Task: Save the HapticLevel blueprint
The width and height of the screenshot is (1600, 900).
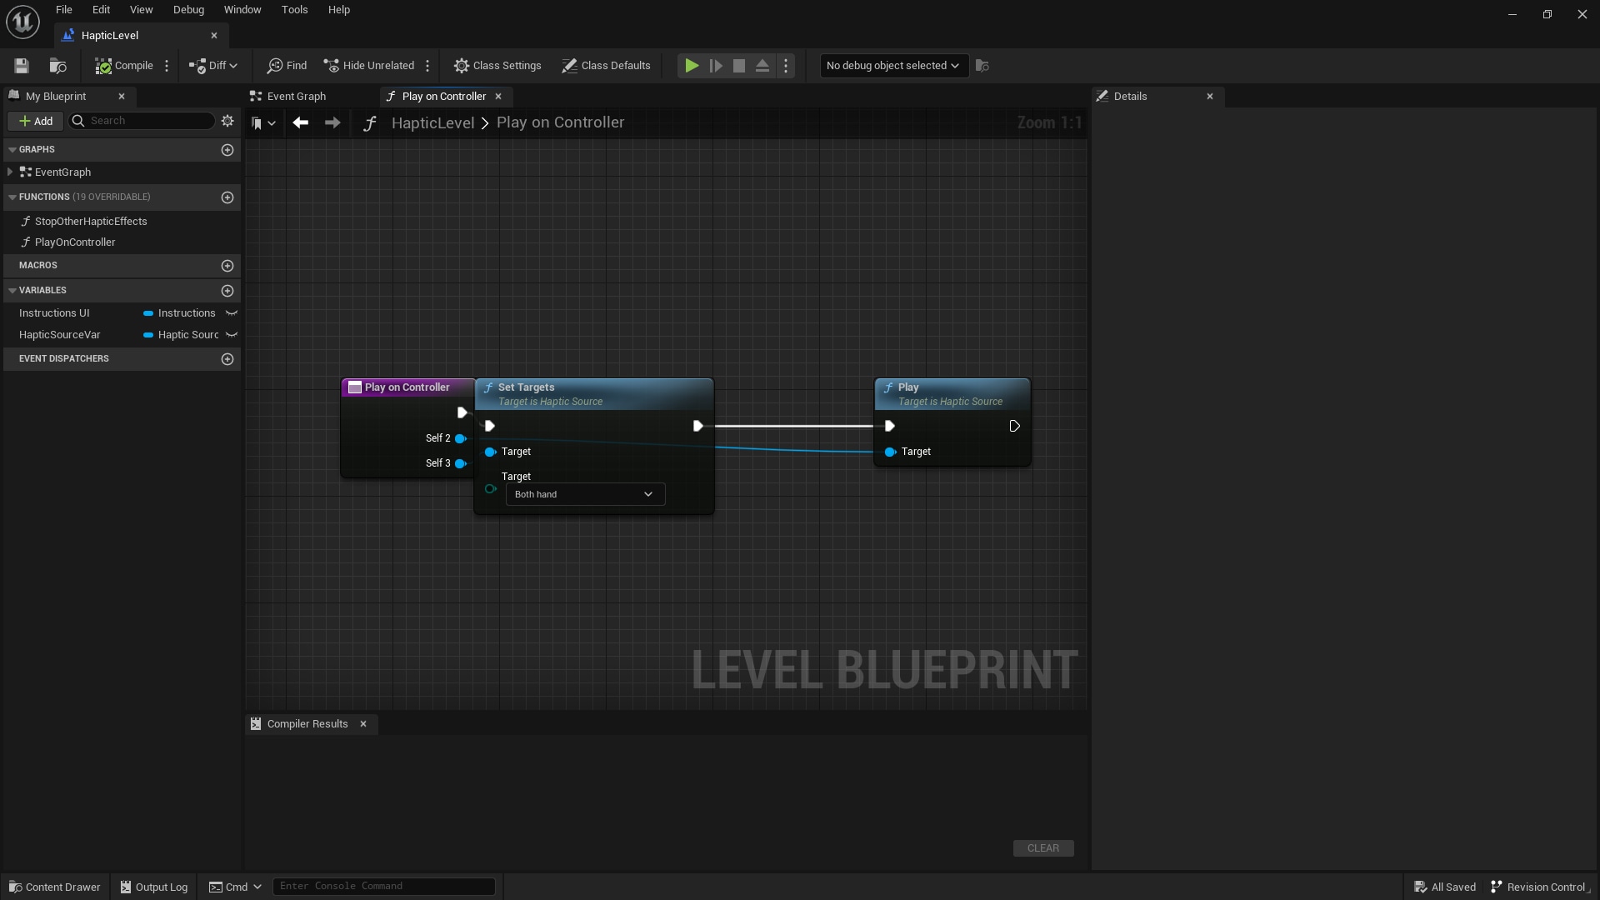Action: 21,66
